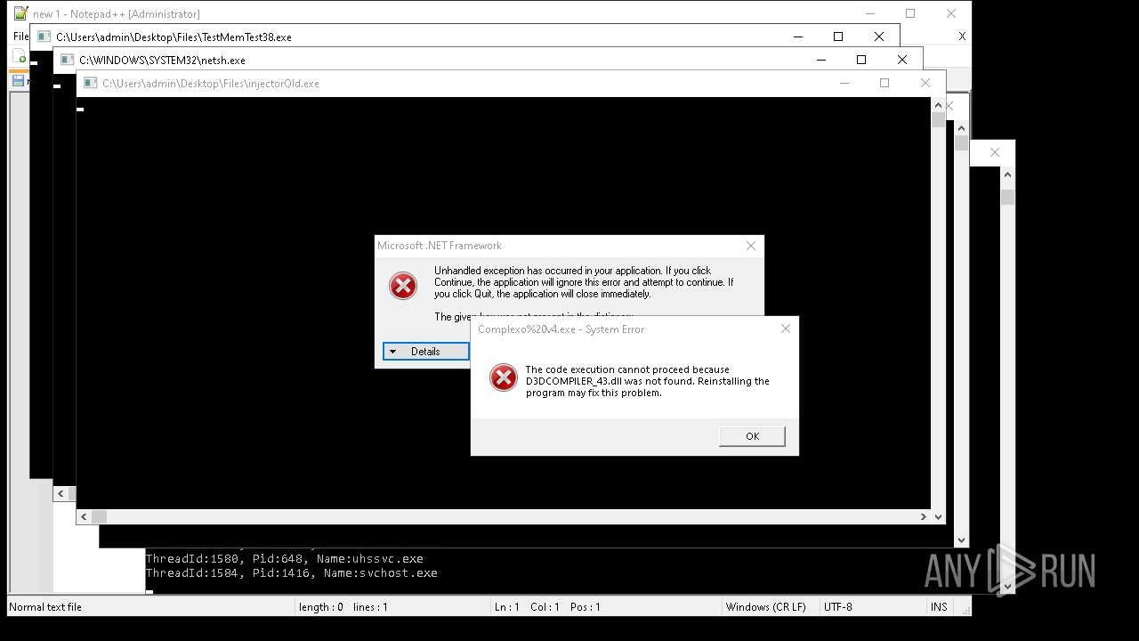Click the injectorOld.exe vertical scrollbar down arrow
The image size is (1139, 641).
click(938, 516)
